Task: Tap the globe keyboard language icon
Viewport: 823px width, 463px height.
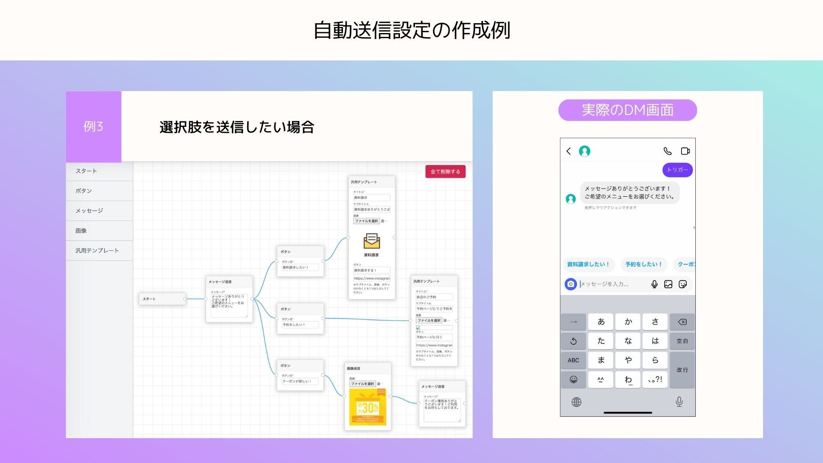Action: (x=577, y=402)
